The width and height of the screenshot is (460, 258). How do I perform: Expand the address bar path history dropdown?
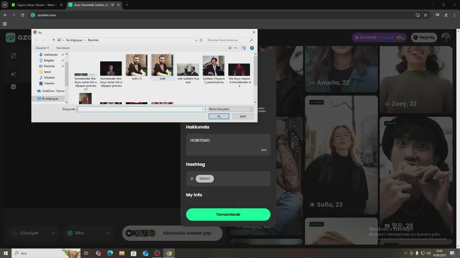tap(196, 40)
